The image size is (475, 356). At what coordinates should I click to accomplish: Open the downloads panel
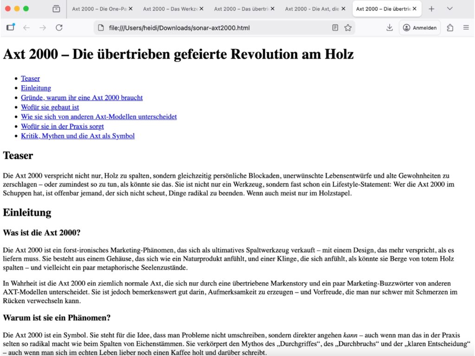[390, 27]
